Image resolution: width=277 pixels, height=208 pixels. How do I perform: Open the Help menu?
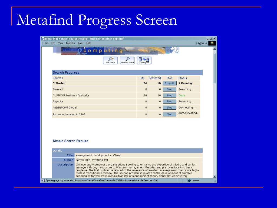pos(89,43)
